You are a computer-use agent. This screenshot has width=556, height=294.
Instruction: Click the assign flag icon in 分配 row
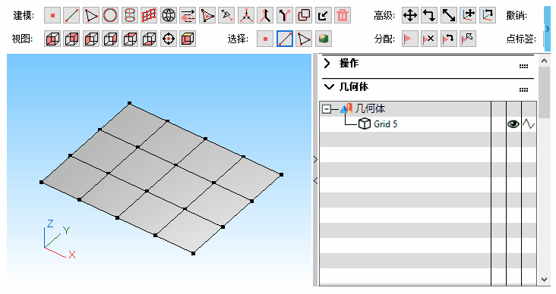coord(410,39)
